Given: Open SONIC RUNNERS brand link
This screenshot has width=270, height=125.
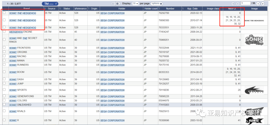Looking at the screenshot, I should coord(19,65).
